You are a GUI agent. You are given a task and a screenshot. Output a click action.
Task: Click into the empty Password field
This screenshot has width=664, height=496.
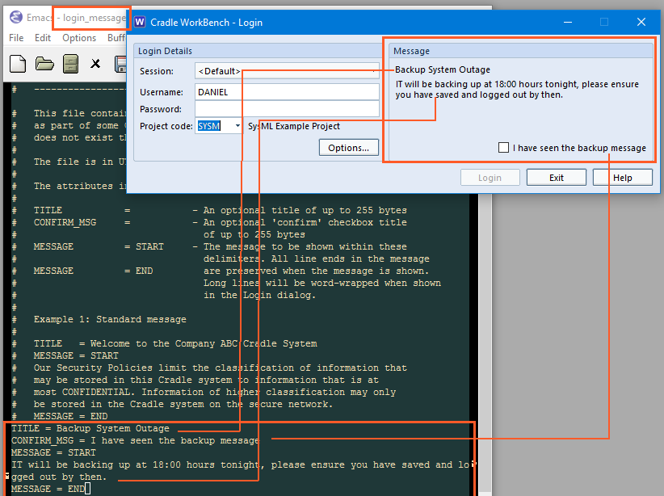tap(287, 109)
